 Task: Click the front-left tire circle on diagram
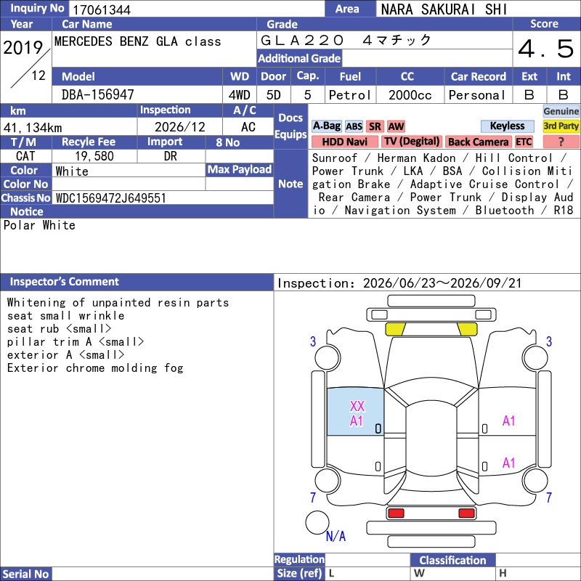pos(328,357)
